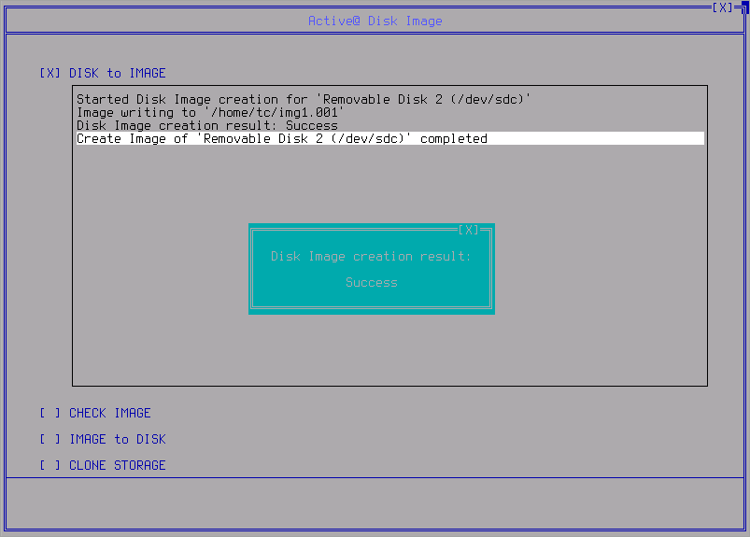The width and height of the screenshot is (750, 537).
Task: Click the teal dialog's top border left of [X]
Action: [x=355, y=230]
